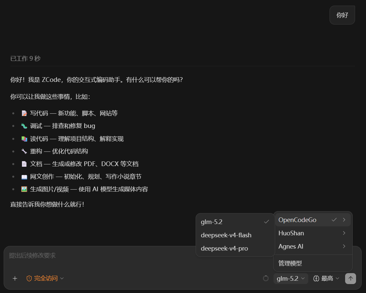366x293 pixels.
Task: Expand the Agnes AI provider submenu arrow
Action: (x=344, y=246)
